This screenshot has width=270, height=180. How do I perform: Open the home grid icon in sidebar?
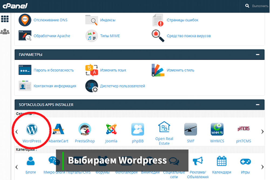(x=5, y=19)
